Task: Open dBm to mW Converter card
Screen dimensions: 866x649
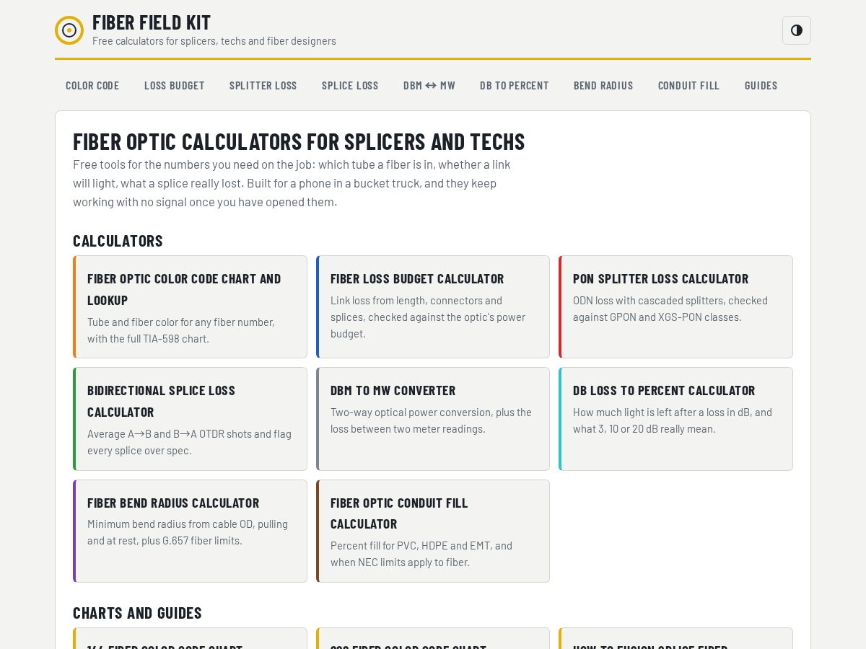Action: 433,419
